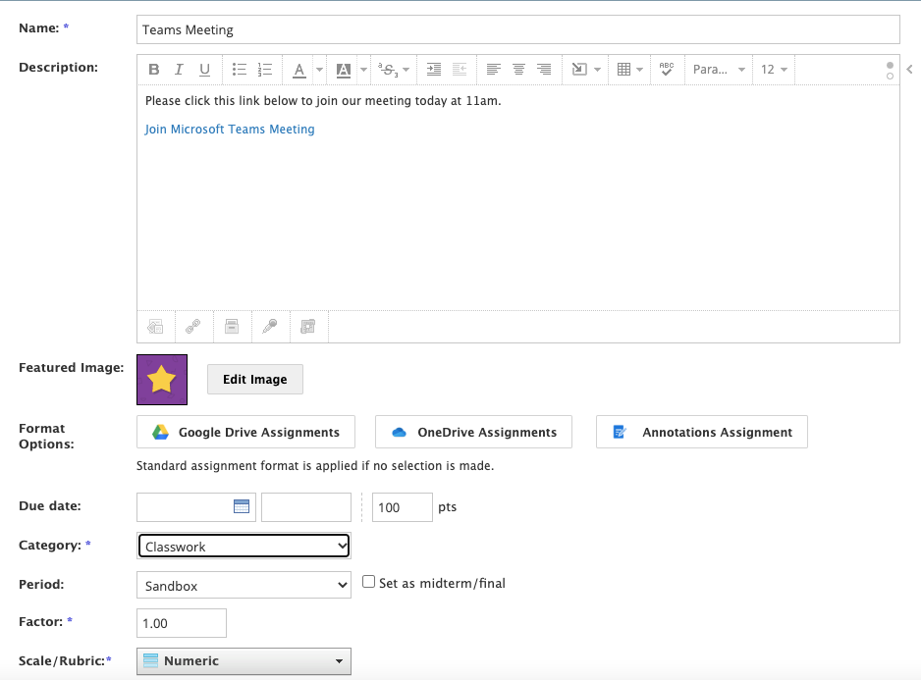
Task: Open the due date calendar picker
Action: [x=242, y=506]
